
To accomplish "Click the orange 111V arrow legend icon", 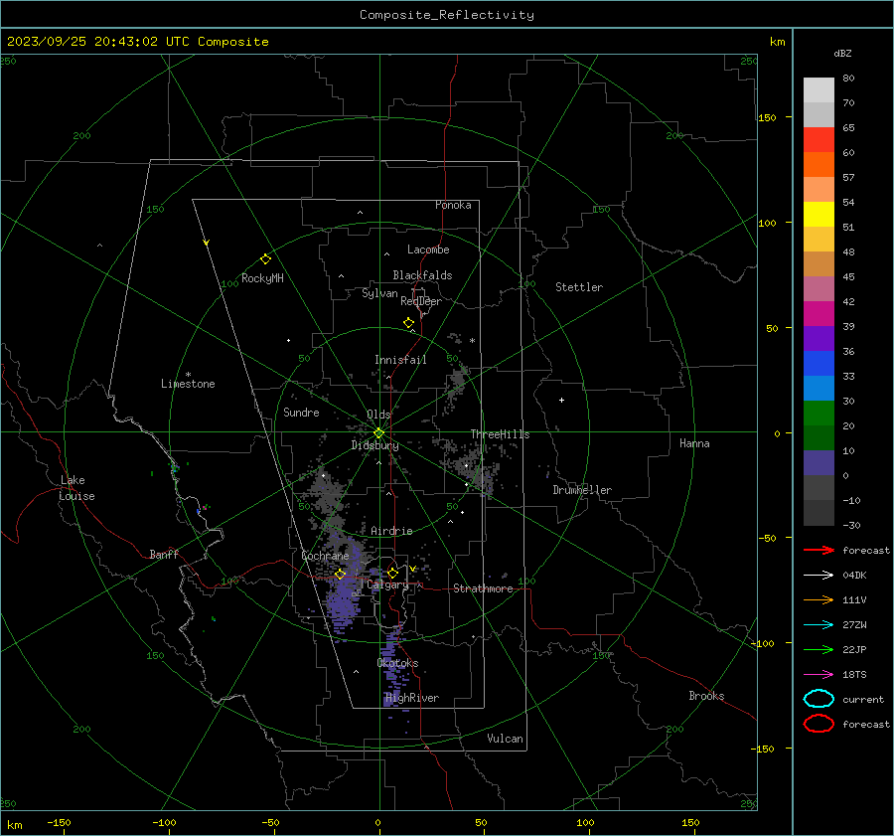I will coord(819,599).
